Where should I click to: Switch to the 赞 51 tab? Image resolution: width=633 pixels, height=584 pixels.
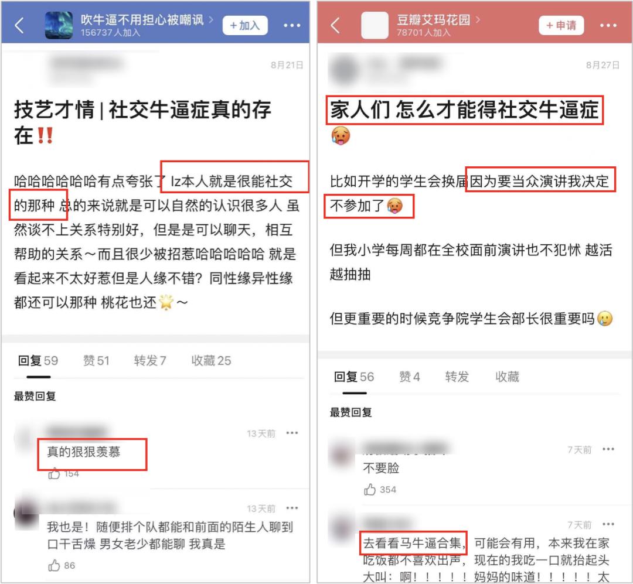pyautogui.click(x=96, y=360)
